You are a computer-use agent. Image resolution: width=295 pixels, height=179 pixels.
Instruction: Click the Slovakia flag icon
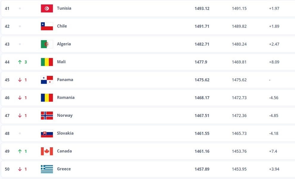point(47,133)
